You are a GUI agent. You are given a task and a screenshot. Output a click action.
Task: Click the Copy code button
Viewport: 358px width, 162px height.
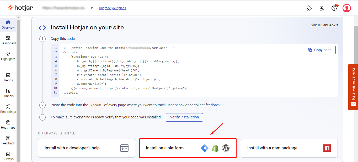pos(320,50)
